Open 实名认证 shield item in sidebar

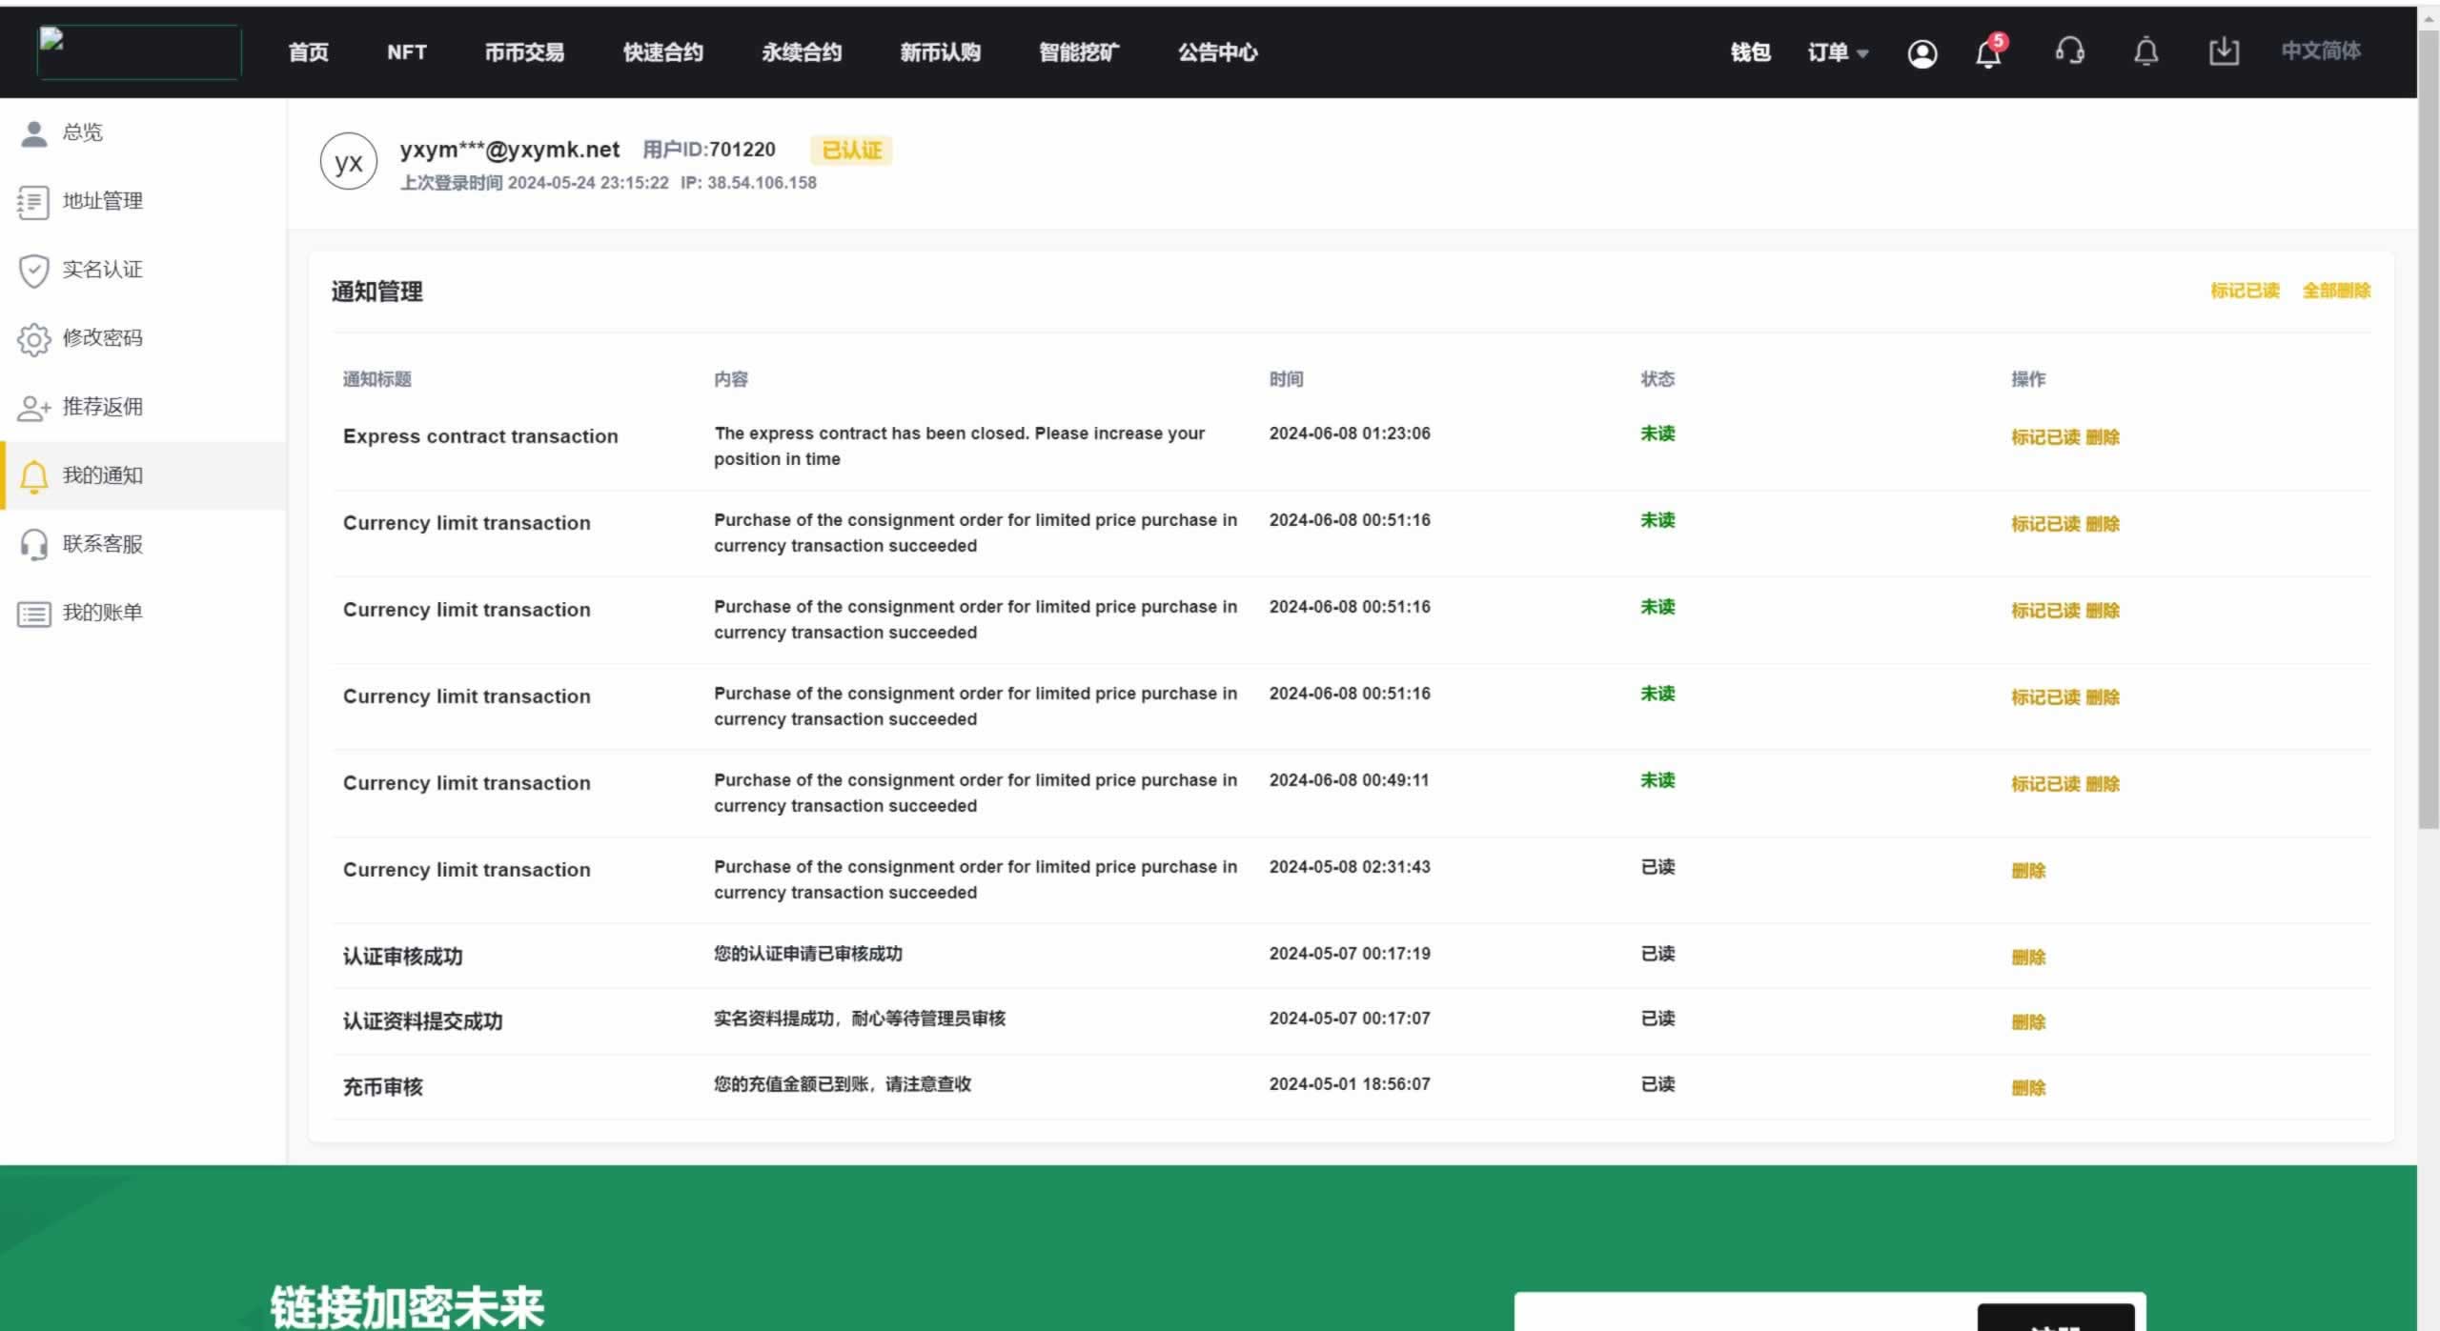coord(102,270)
